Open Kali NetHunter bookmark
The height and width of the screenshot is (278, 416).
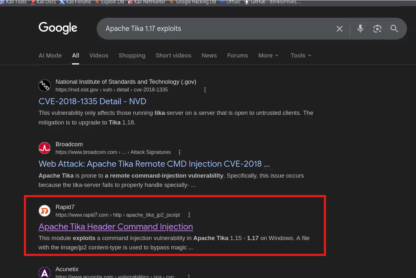click(x=147, y=2)
